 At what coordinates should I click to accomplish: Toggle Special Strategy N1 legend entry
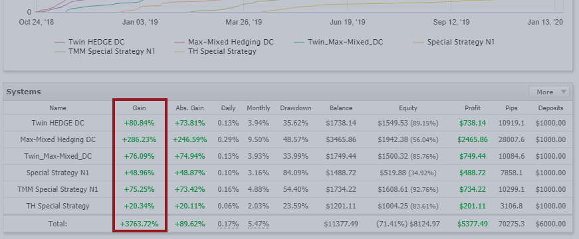click(454, 42)
